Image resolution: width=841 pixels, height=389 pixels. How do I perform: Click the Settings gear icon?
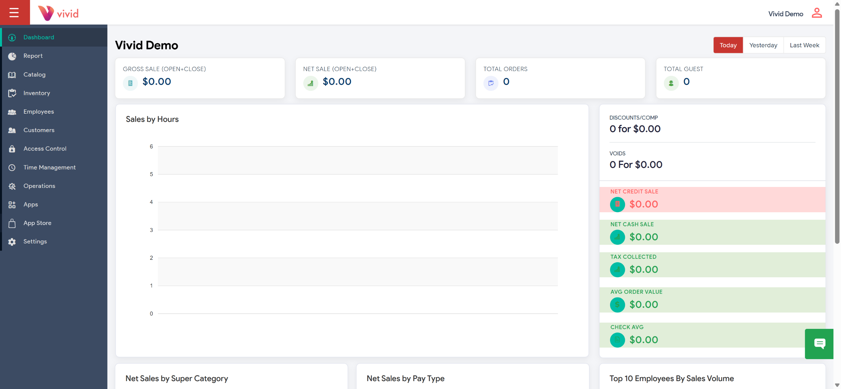coord(12,242)
